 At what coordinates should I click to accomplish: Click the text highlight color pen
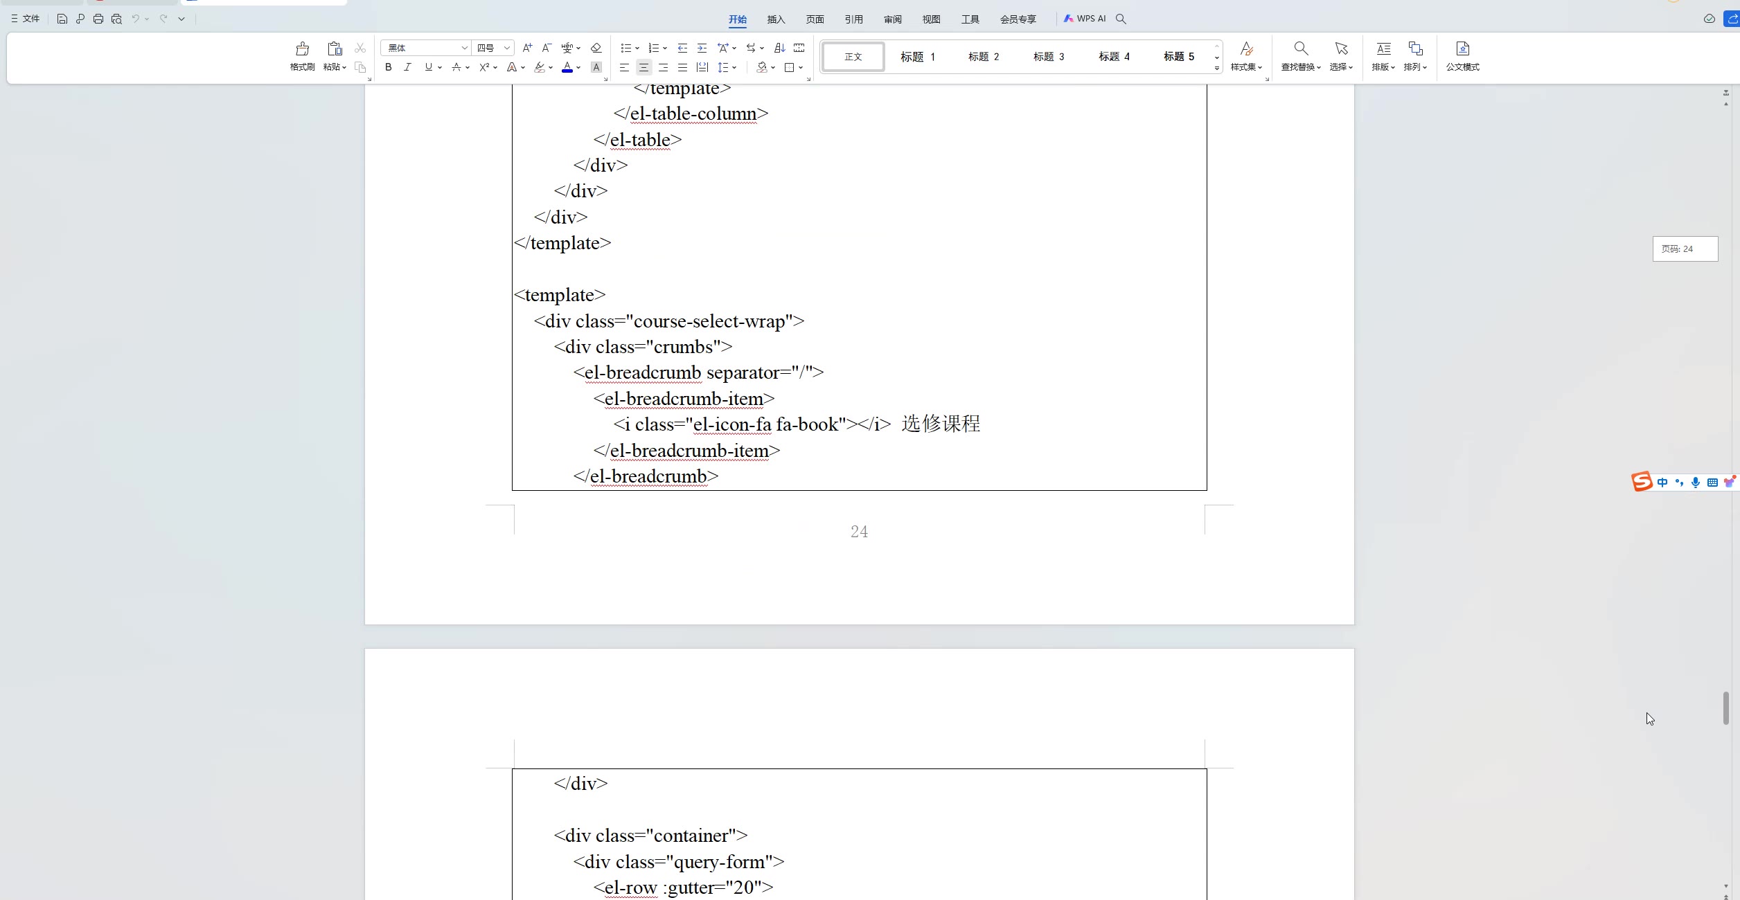540,67
